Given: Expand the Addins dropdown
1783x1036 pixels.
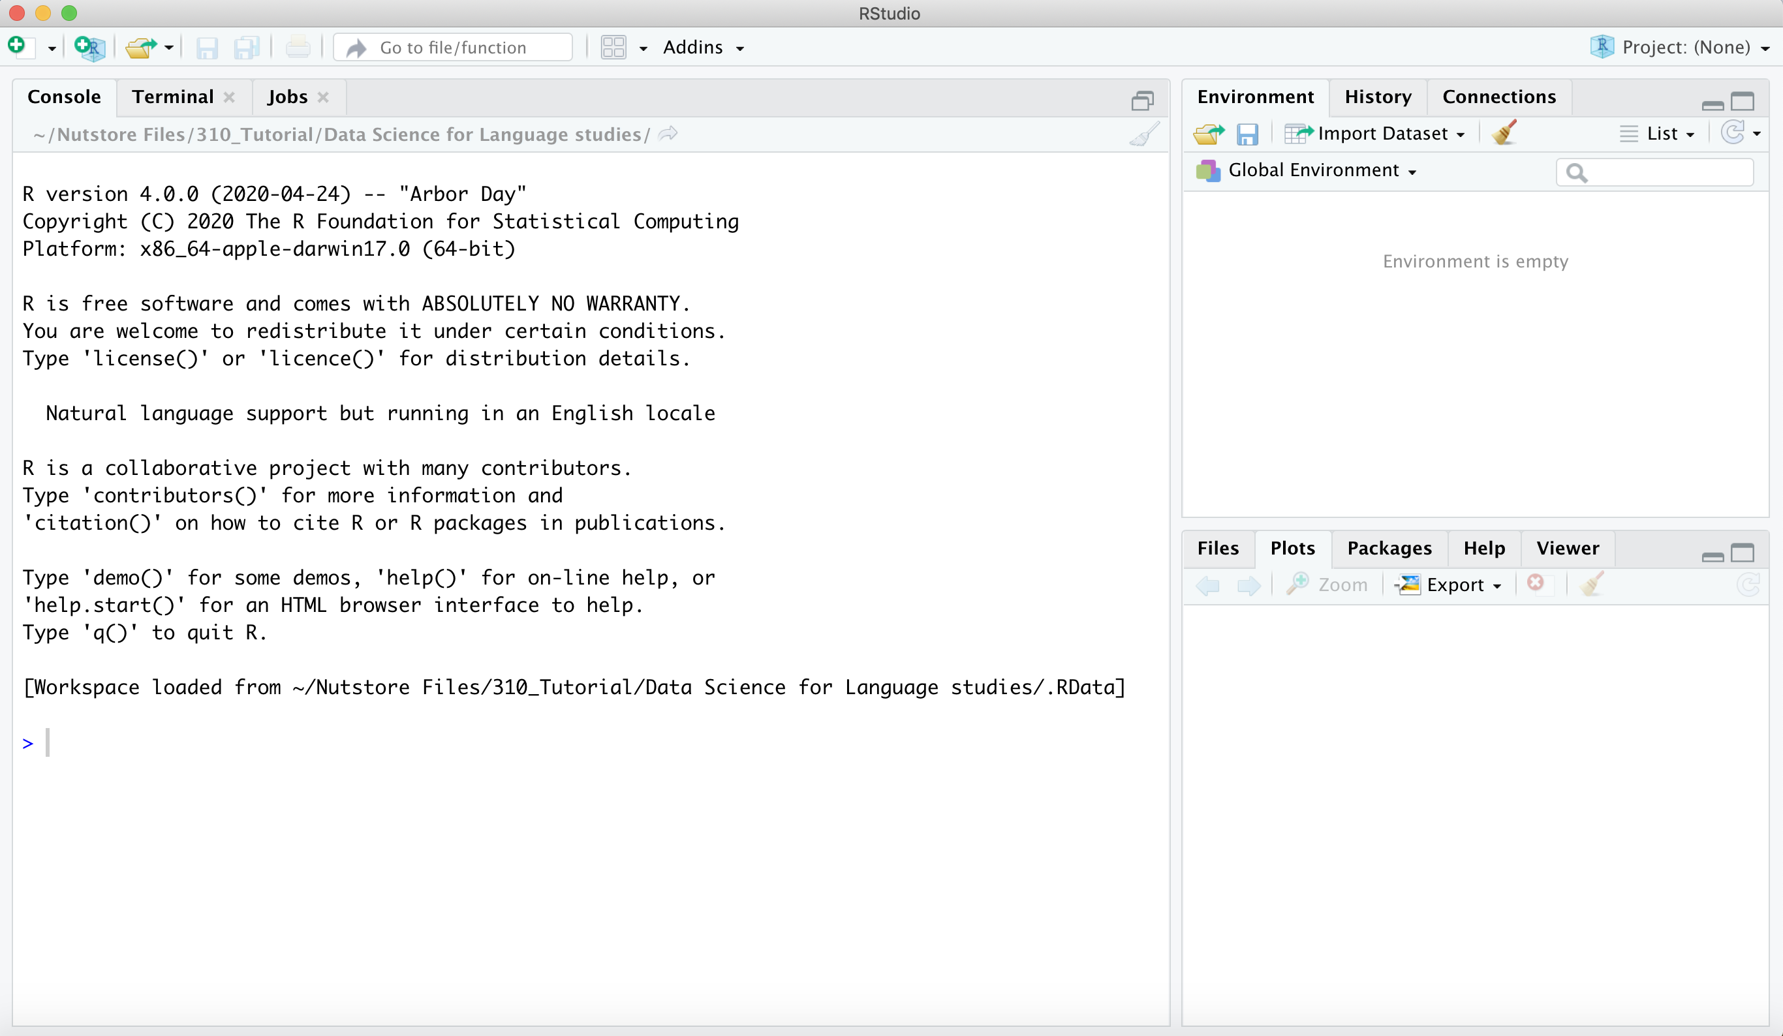Looking at the screenshot, I should 704,48.
